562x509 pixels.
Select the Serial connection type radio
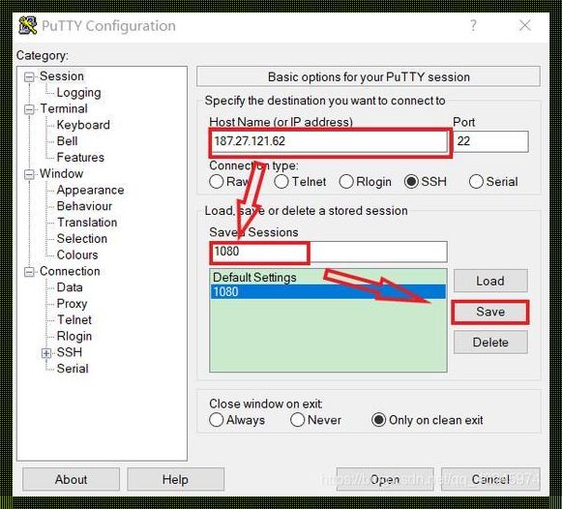pyautogui.click(x=476, y=181)
